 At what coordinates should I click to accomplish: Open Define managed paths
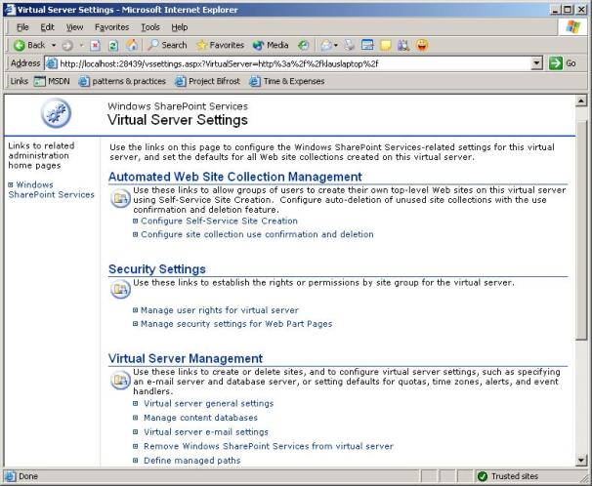click(x=191, y=461)
